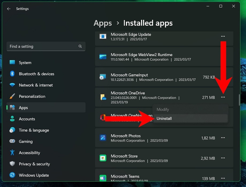This screenshot has height=187, width=246.
Task: Open the Apps breadcrumb link
Action: click(x=103, y=23)
